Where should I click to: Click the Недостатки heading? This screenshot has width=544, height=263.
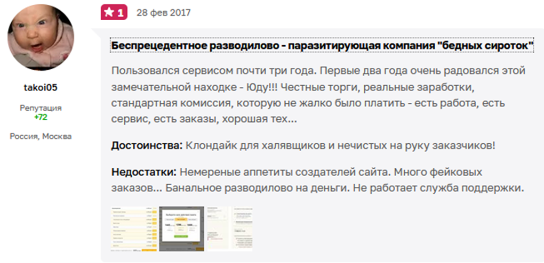(x=144, y=172)
